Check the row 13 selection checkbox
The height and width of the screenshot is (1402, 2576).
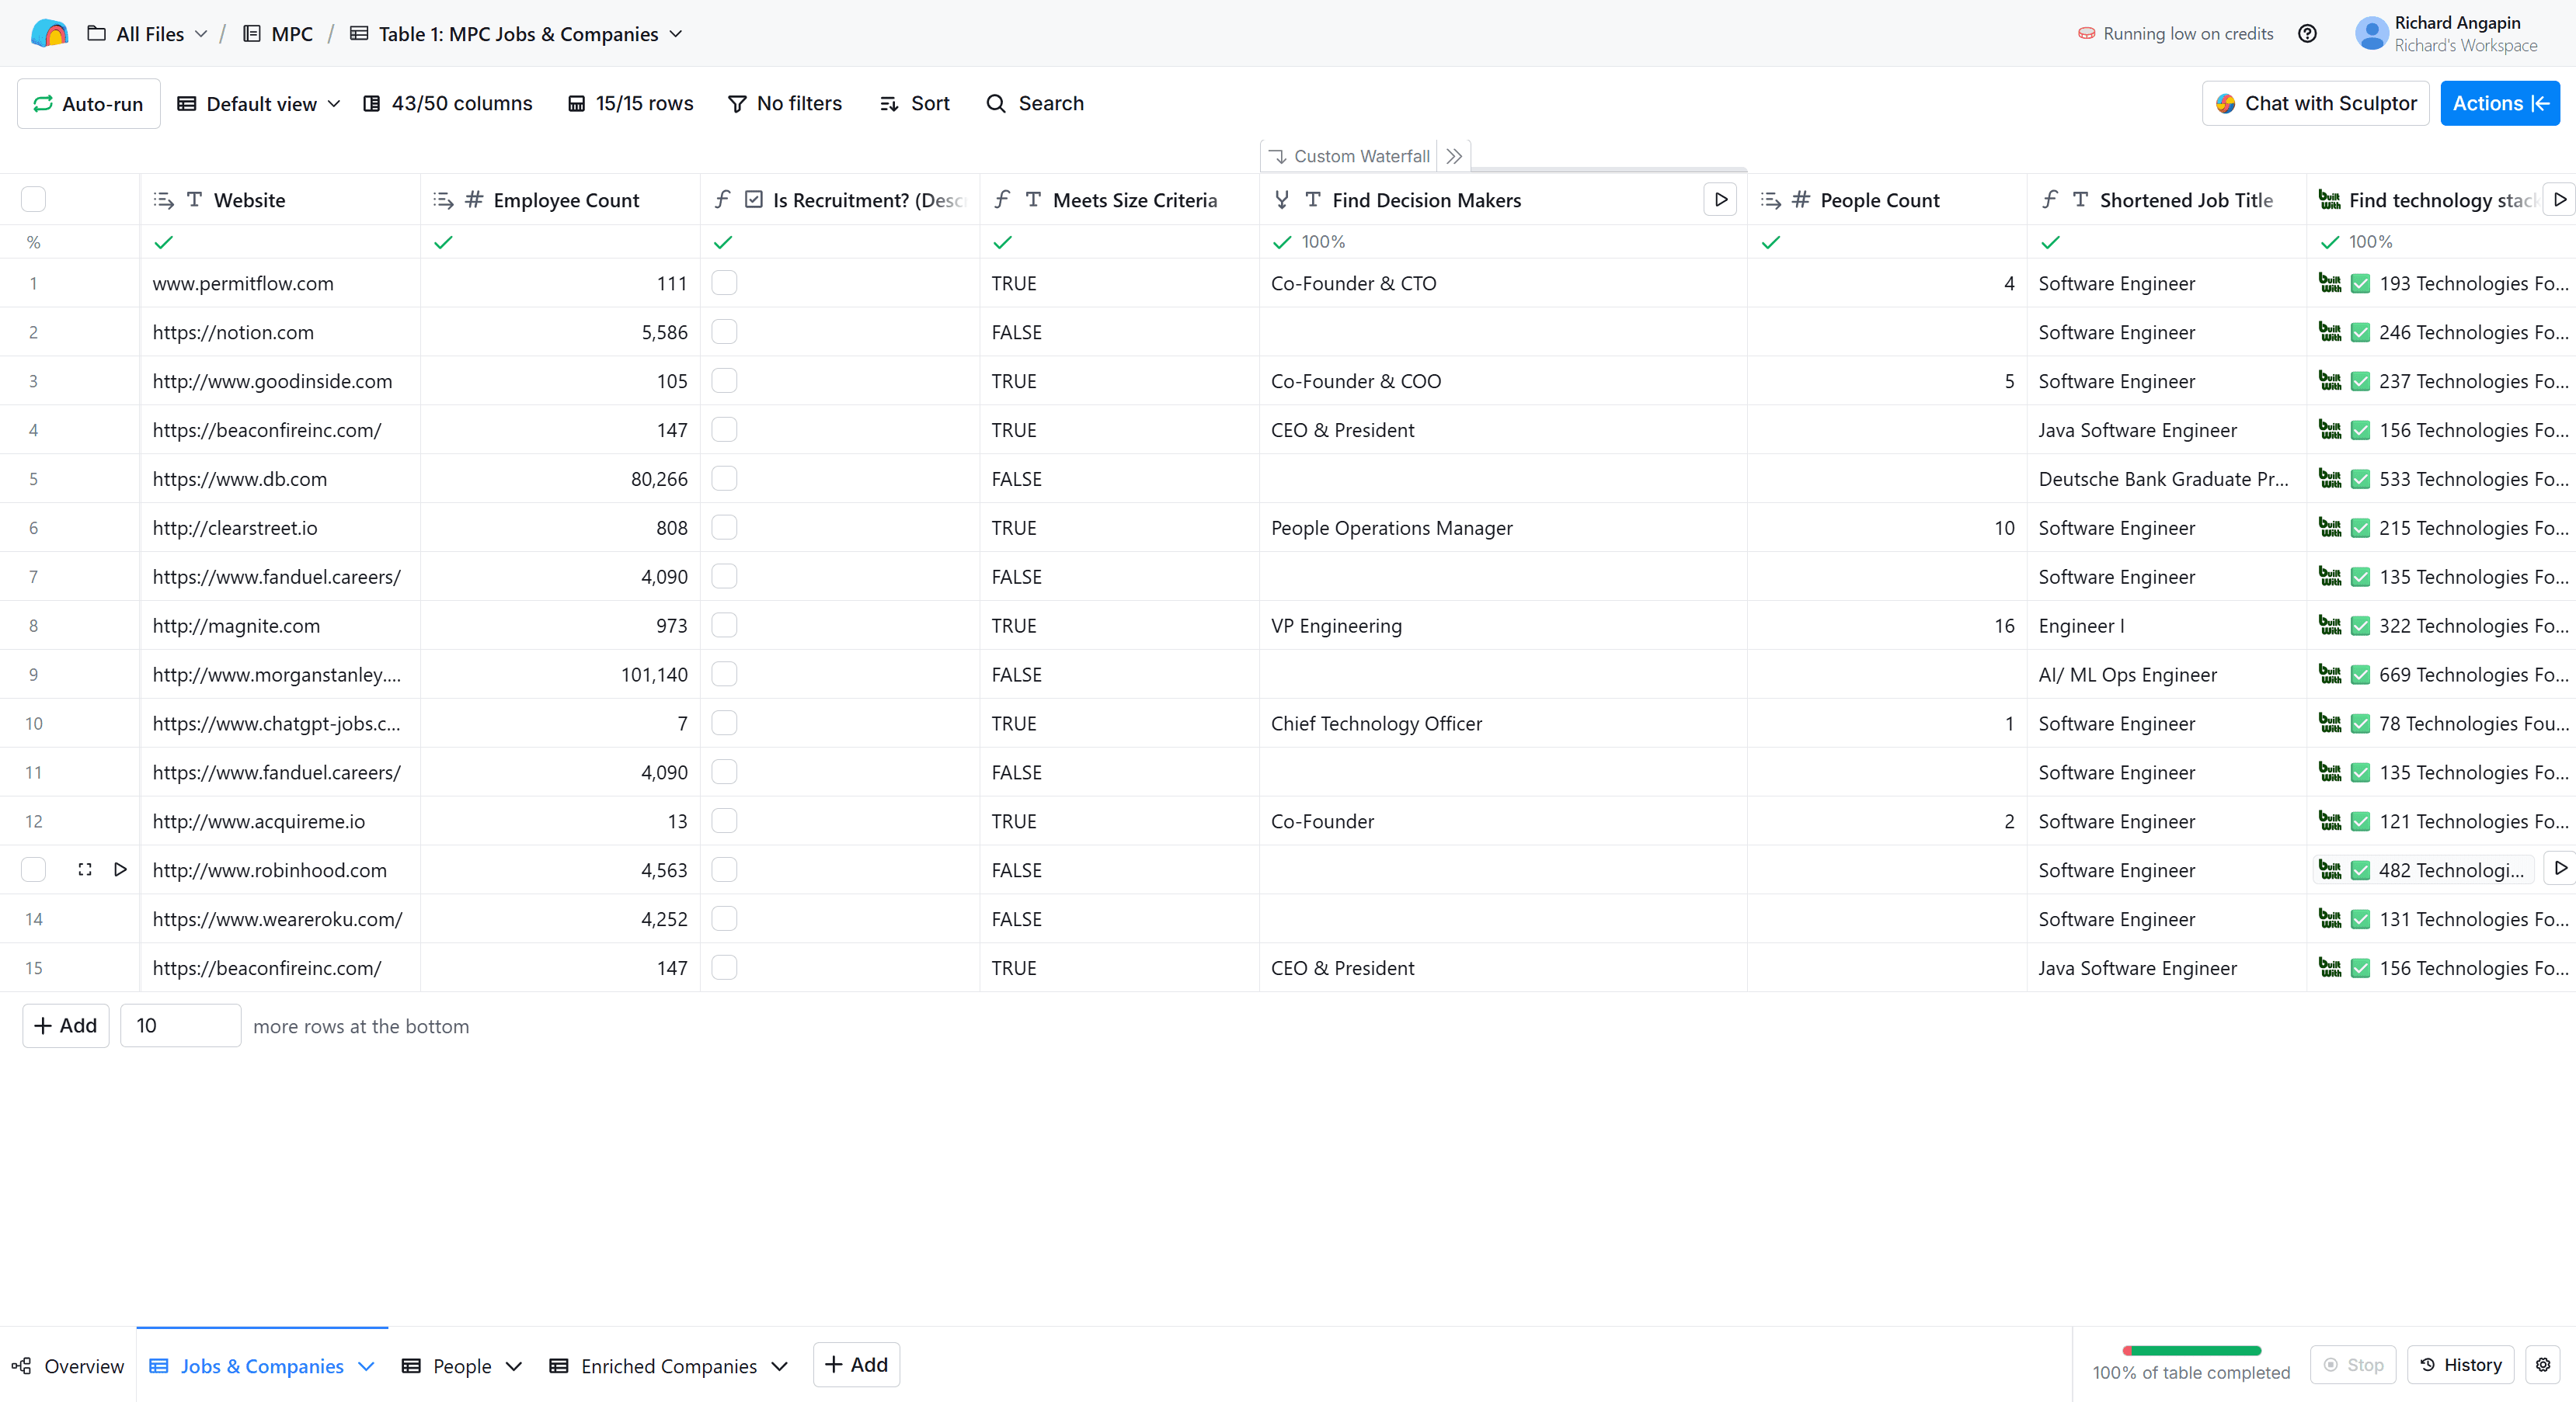pyautogui.click(x=33, y=869)
